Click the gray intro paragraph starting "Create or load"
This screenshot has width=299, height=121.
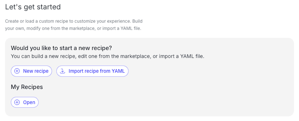click(x=74, y=25)
